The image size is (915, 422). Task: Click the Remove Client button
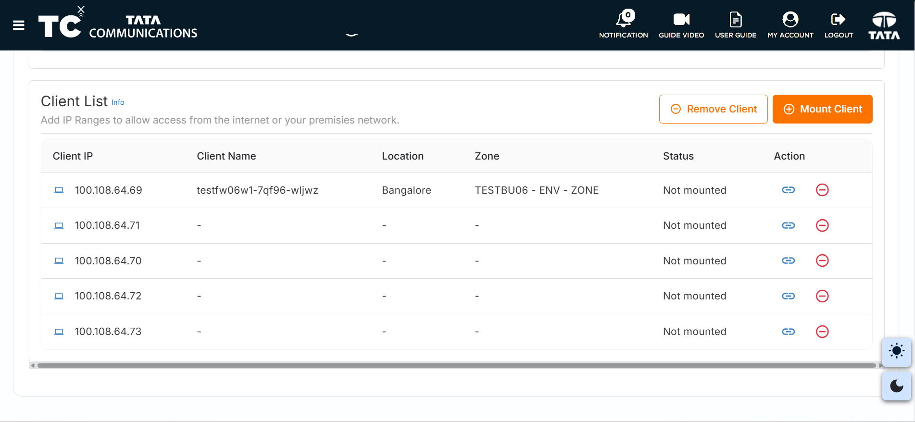pos(714,109)
